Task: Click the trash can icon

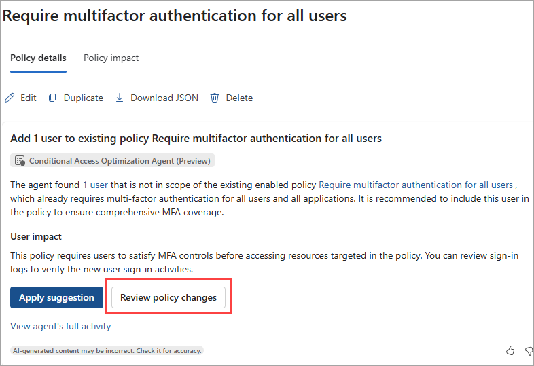Action: 215,98
